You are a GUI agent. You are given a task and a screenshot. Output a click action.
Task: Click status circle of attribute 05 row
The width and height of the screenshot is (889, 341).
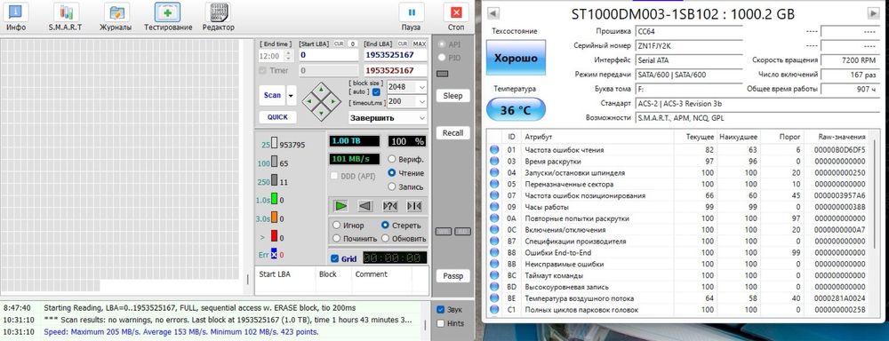(x=494, y=184)
